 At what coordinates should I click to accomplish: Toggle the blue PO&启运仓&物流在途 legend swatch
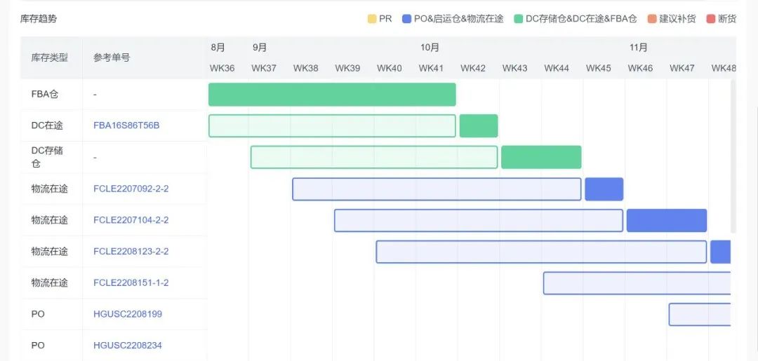pos(406,20)
